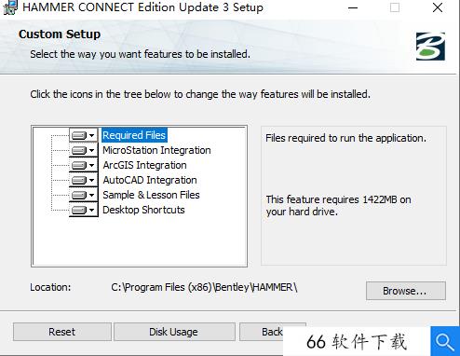Open the Desktop Shortcuts drive icon

83,210
